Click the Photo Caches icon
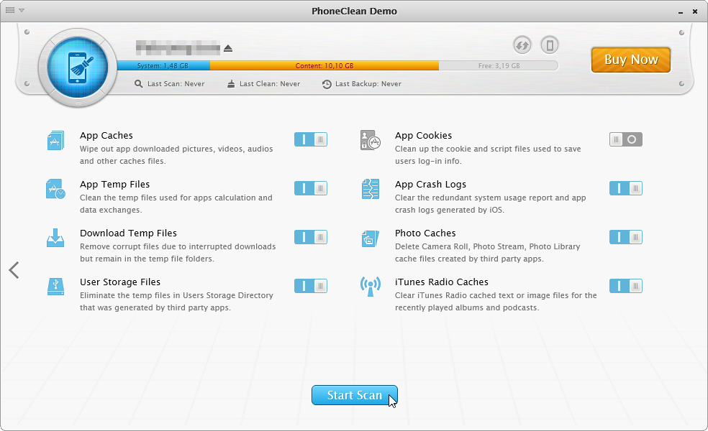Image resolution: width=708 pixels, height=431 pixels. coord(371,238)
